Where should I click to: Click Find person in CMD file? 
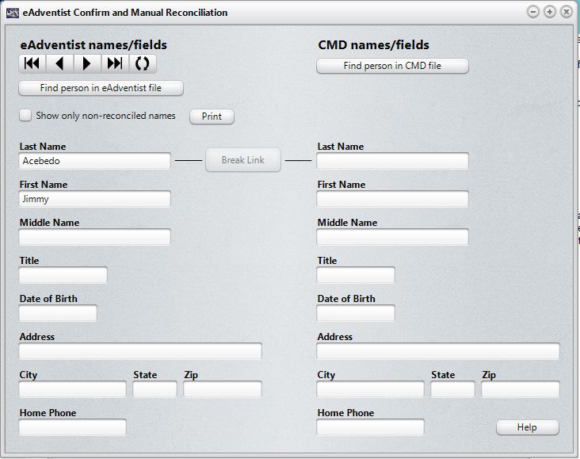click(392, 66)
